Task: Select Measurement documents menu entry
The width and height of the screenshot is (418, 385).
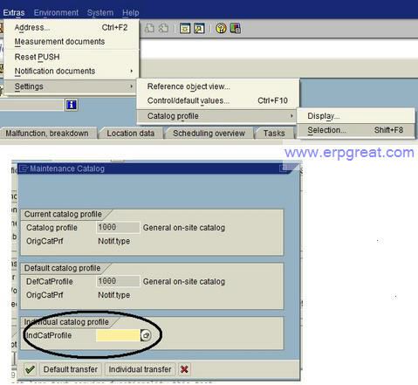Action: [x=72, y=42]
